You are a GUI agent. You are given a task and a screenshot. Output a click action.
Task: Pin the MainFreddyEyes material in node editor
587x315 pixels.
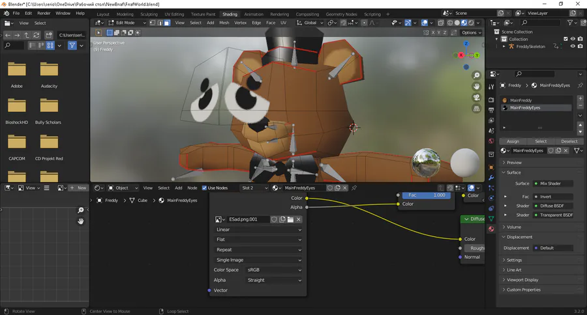(x=354, y=188)
